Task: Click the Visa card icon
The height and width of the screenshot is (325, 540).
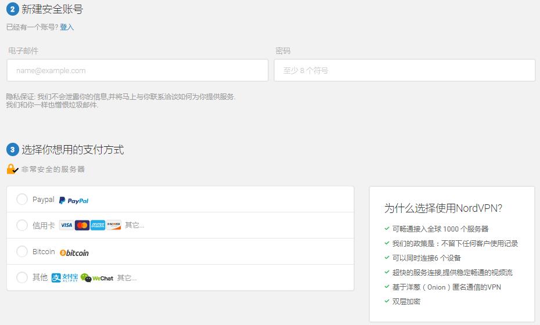Action: click(x=66, y=225)
